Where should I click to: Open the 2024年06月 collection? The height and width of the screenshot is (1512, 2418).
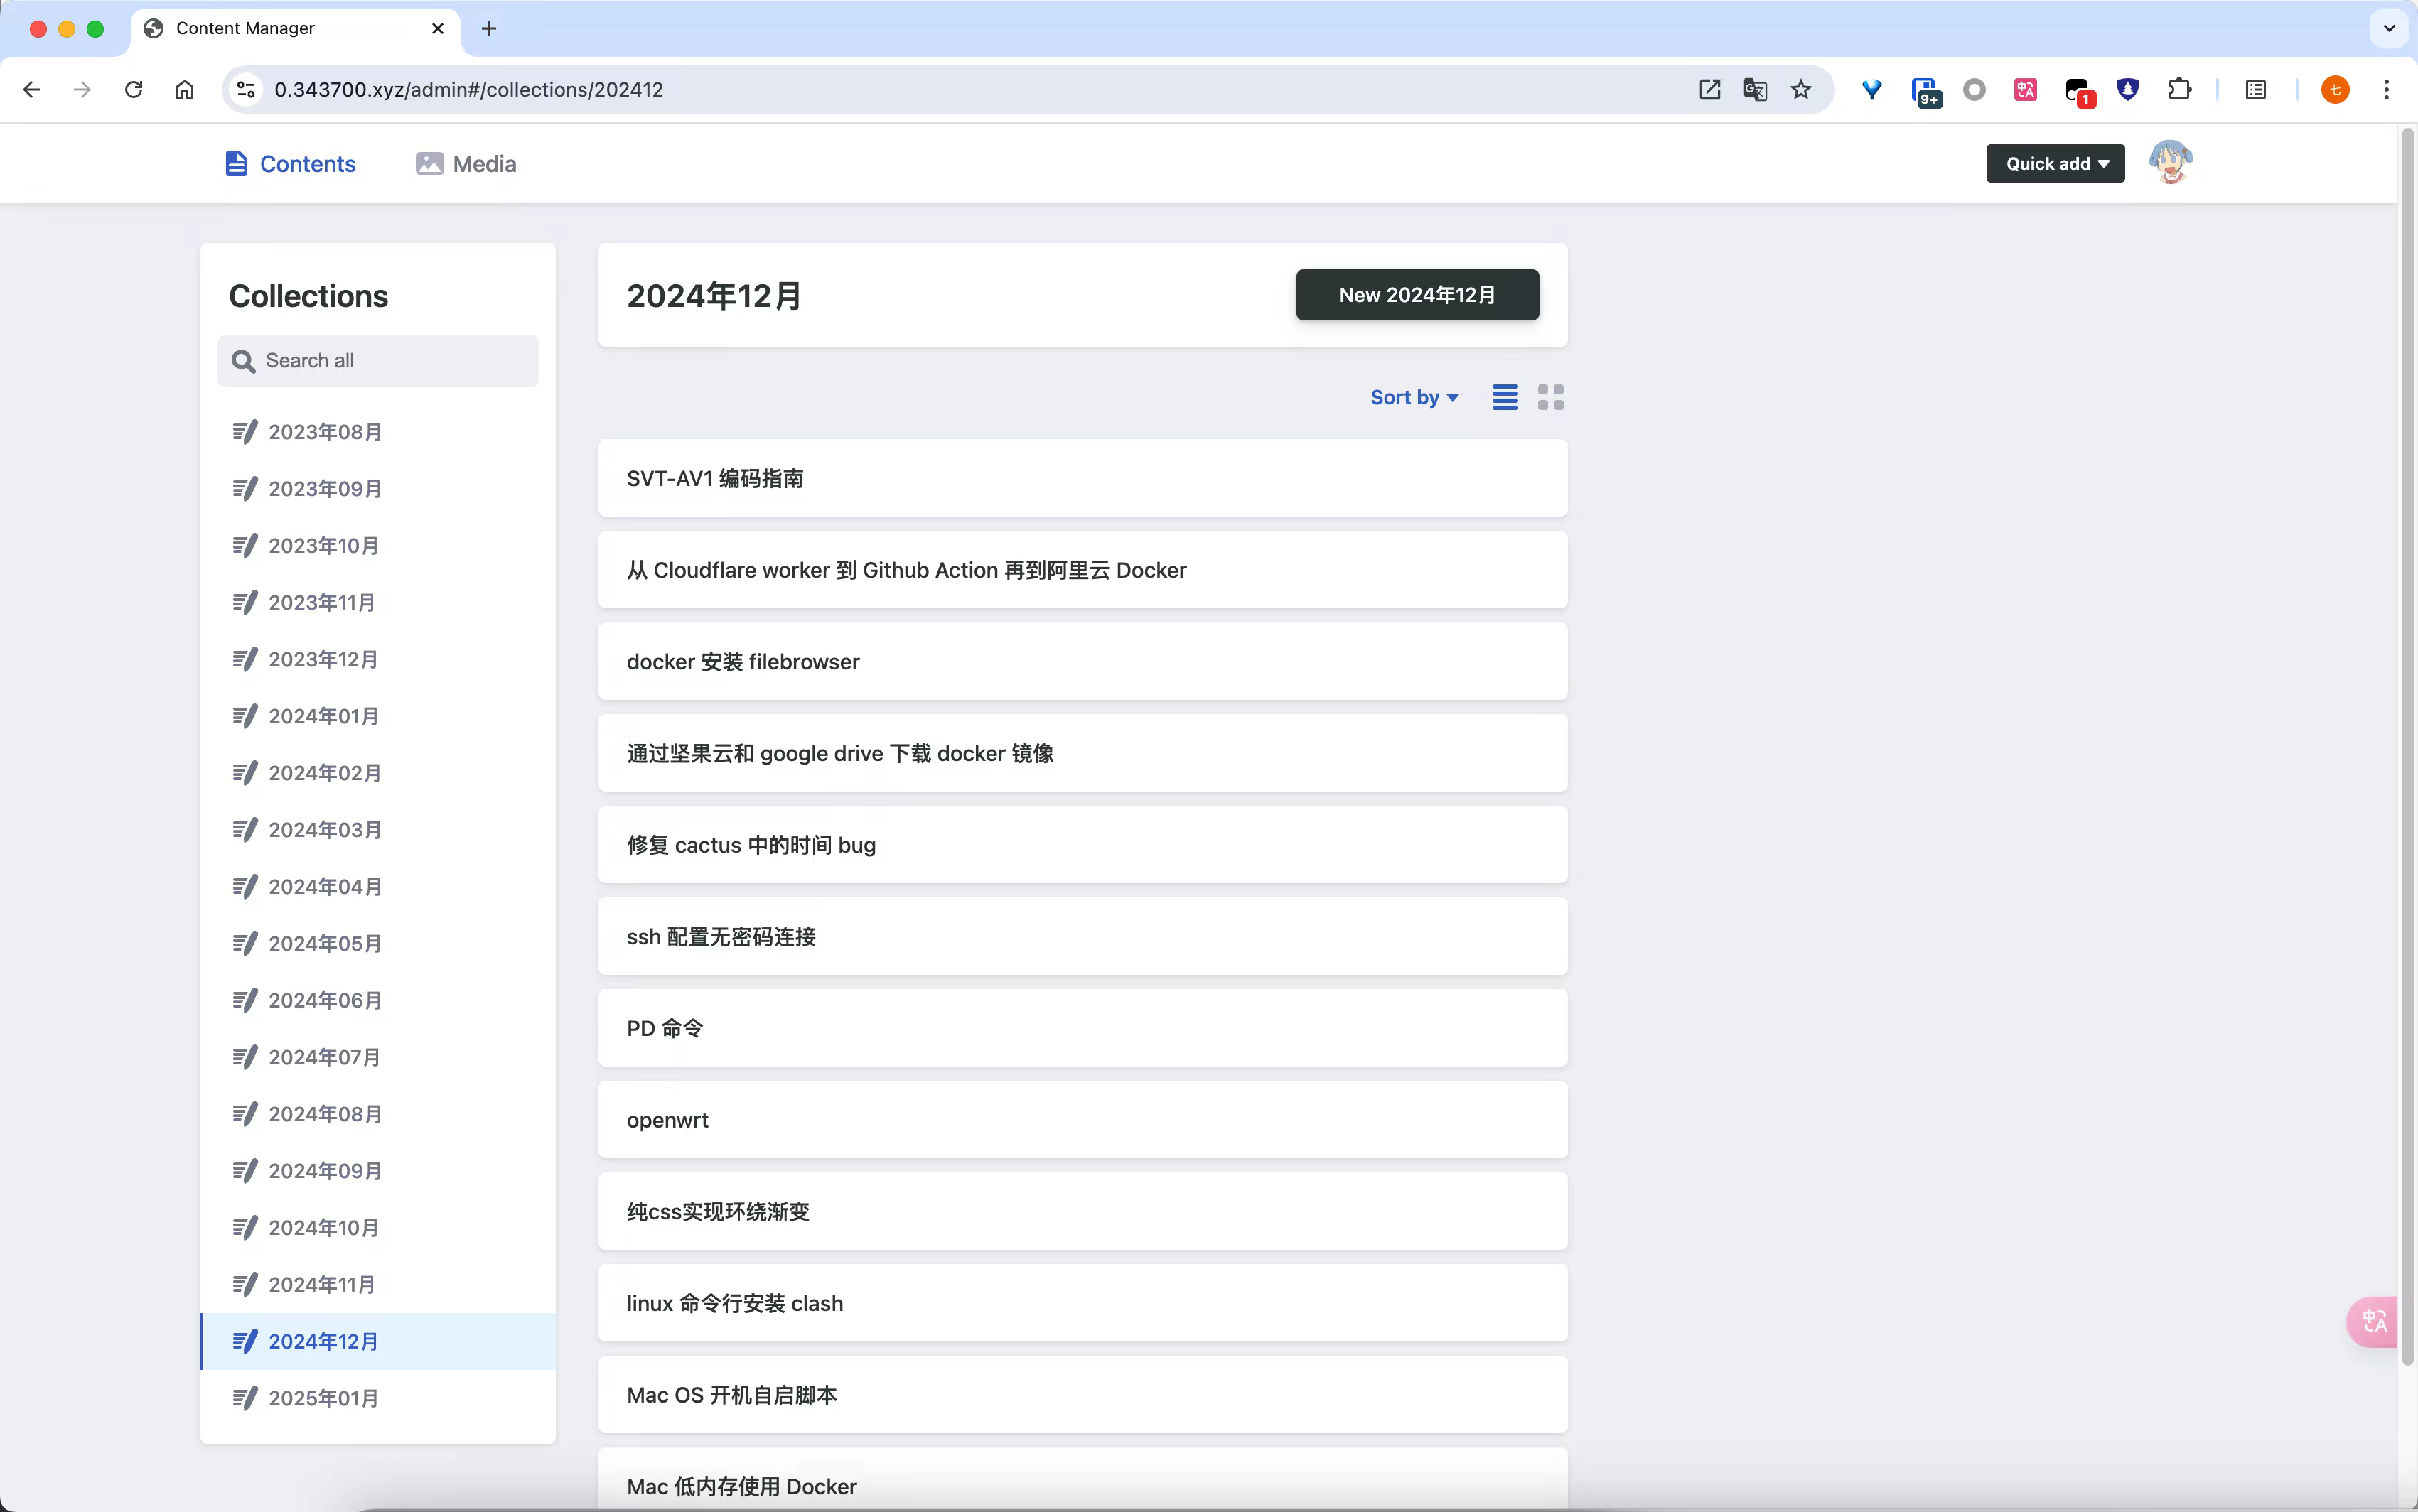click(x=378, y=1001)
